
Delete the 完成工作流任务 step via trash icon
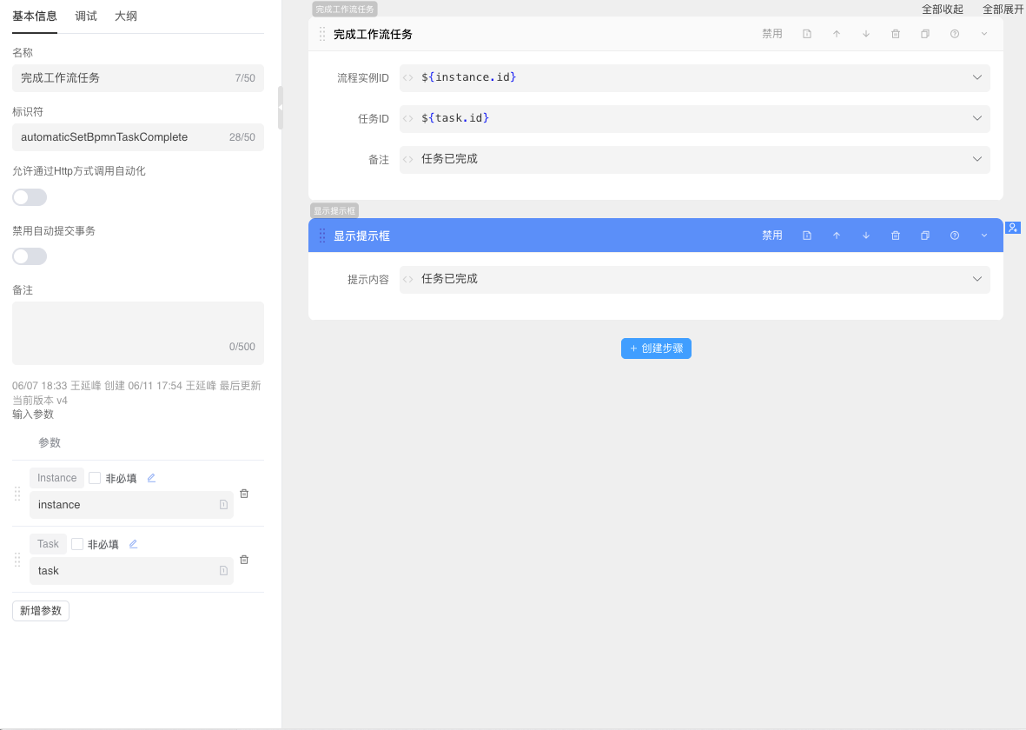896,34
